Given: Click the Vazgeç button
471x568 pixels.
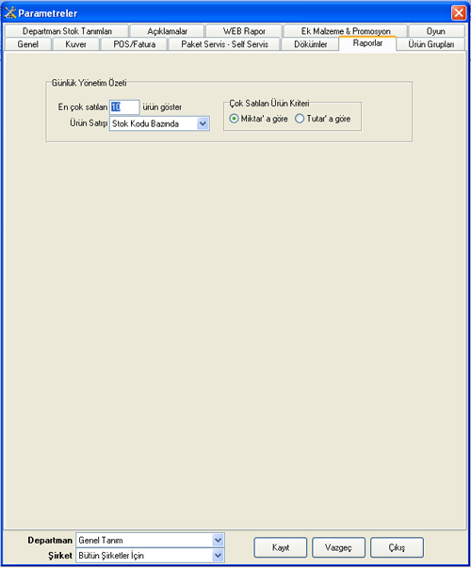Looking at the screenshot, I should tap(338, 547).
